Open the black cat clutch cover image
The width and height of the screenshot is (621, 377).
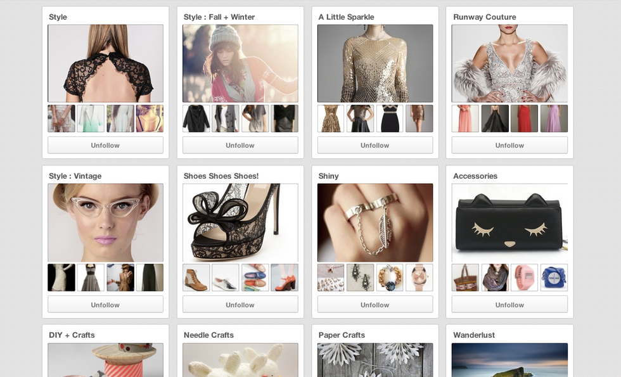(509, 222)
